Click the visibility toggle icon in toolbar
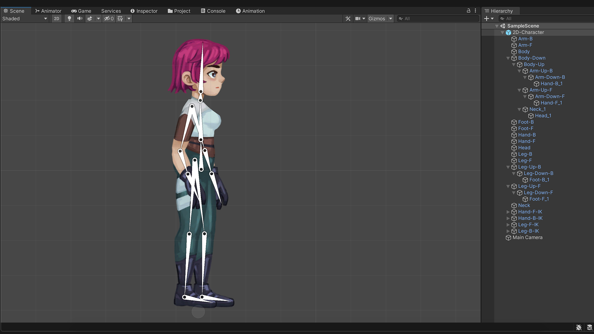 [107, 18]
